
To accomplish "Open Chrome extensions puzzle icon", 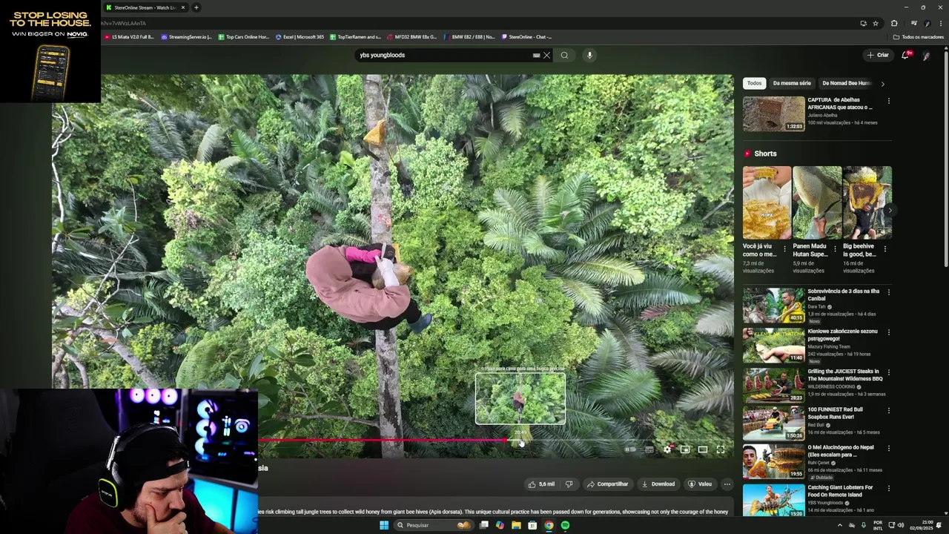I will coord(894,23).
